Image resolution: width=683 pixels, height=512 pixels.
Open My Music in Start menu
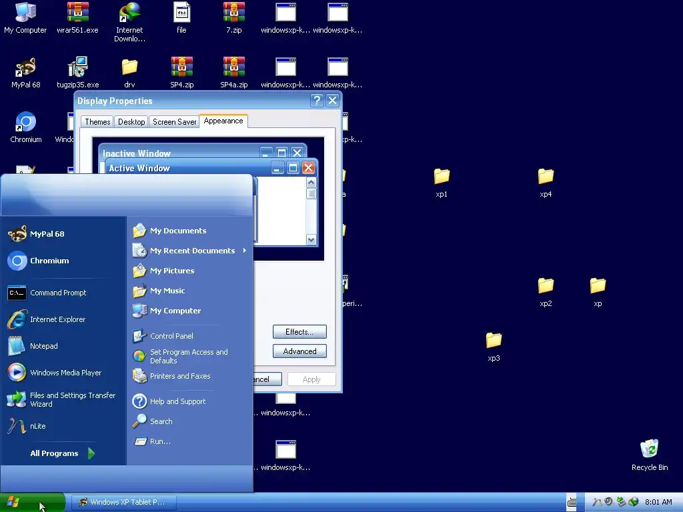190,291
